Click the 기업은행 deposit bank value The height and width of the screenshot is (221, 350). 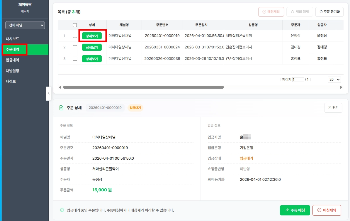[x=247, y=148]
